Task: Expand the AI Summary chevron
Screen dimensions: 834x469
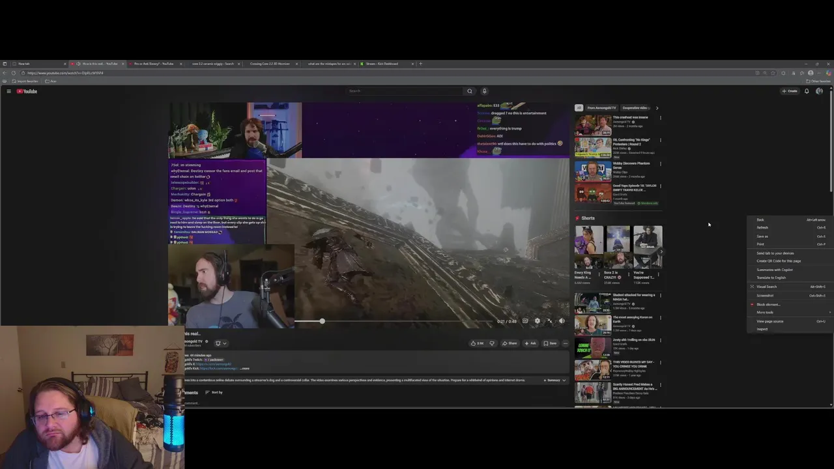Action: click(564, 380)
